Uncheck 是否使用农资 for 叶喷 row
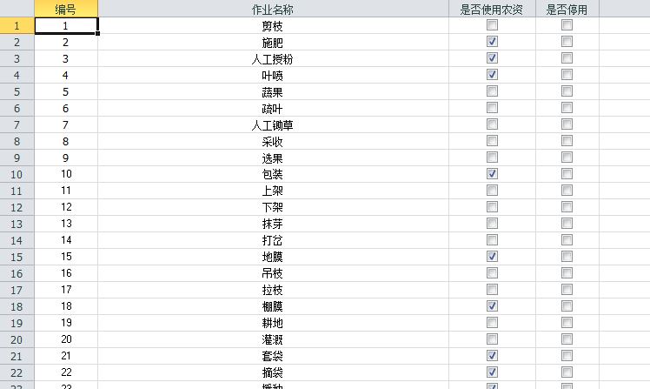Viewport: 650px width, 389px height. tap(492, 75)
